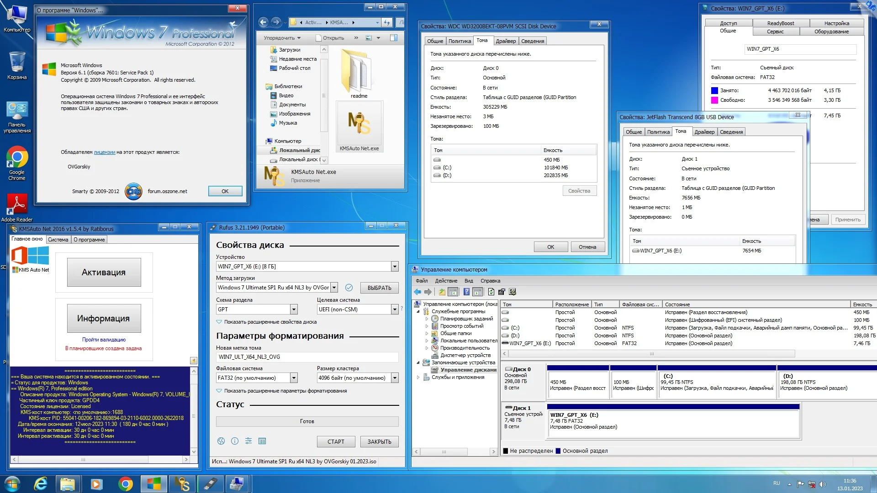
Task: Click the up-one-level folder toolbar icon
Action: tap(442, 292)
